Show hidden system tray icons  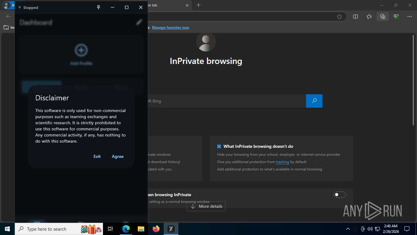pos(348,229)
